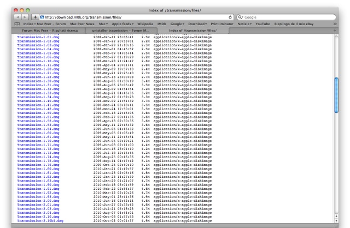This screenshot has height=228, width=350.
Task: Select the Index of /transmission/files/ tab
Action: click(192, 31)
